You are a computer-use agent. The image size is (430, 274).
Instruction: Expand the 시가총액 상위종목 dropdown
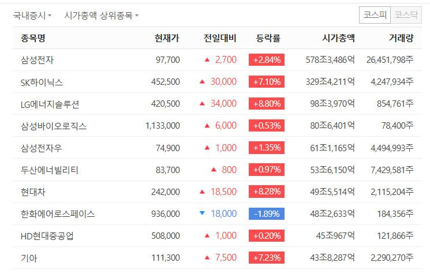coord(101,16)
